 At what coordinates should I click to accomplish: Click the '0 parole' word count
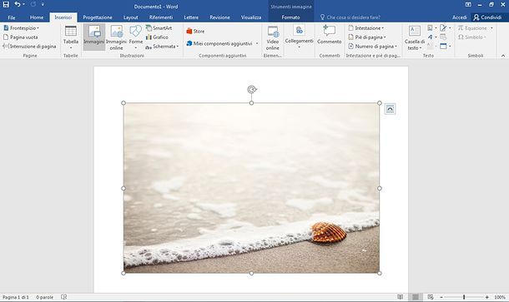44,297
